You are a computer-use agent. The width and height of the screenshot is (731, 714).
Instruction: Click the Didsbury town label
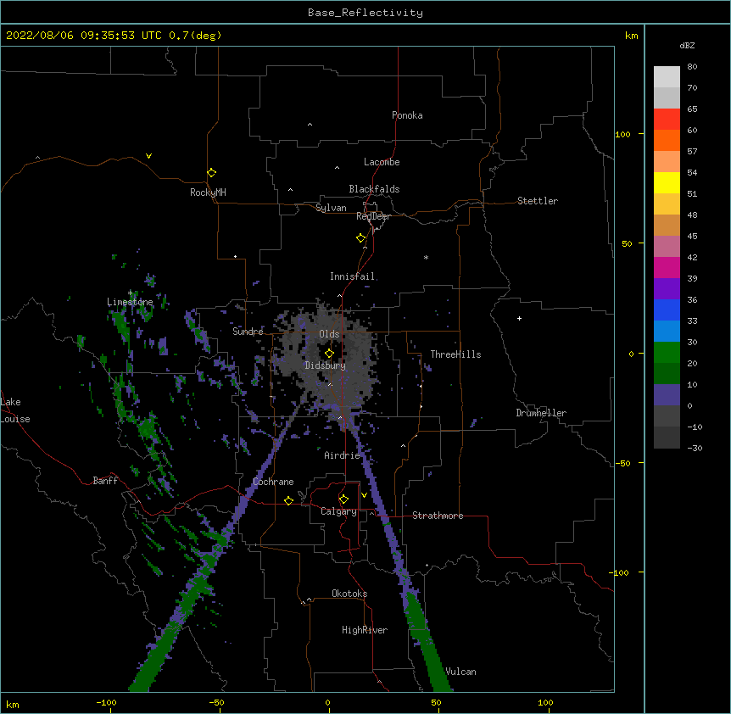(x=326, y=365)
